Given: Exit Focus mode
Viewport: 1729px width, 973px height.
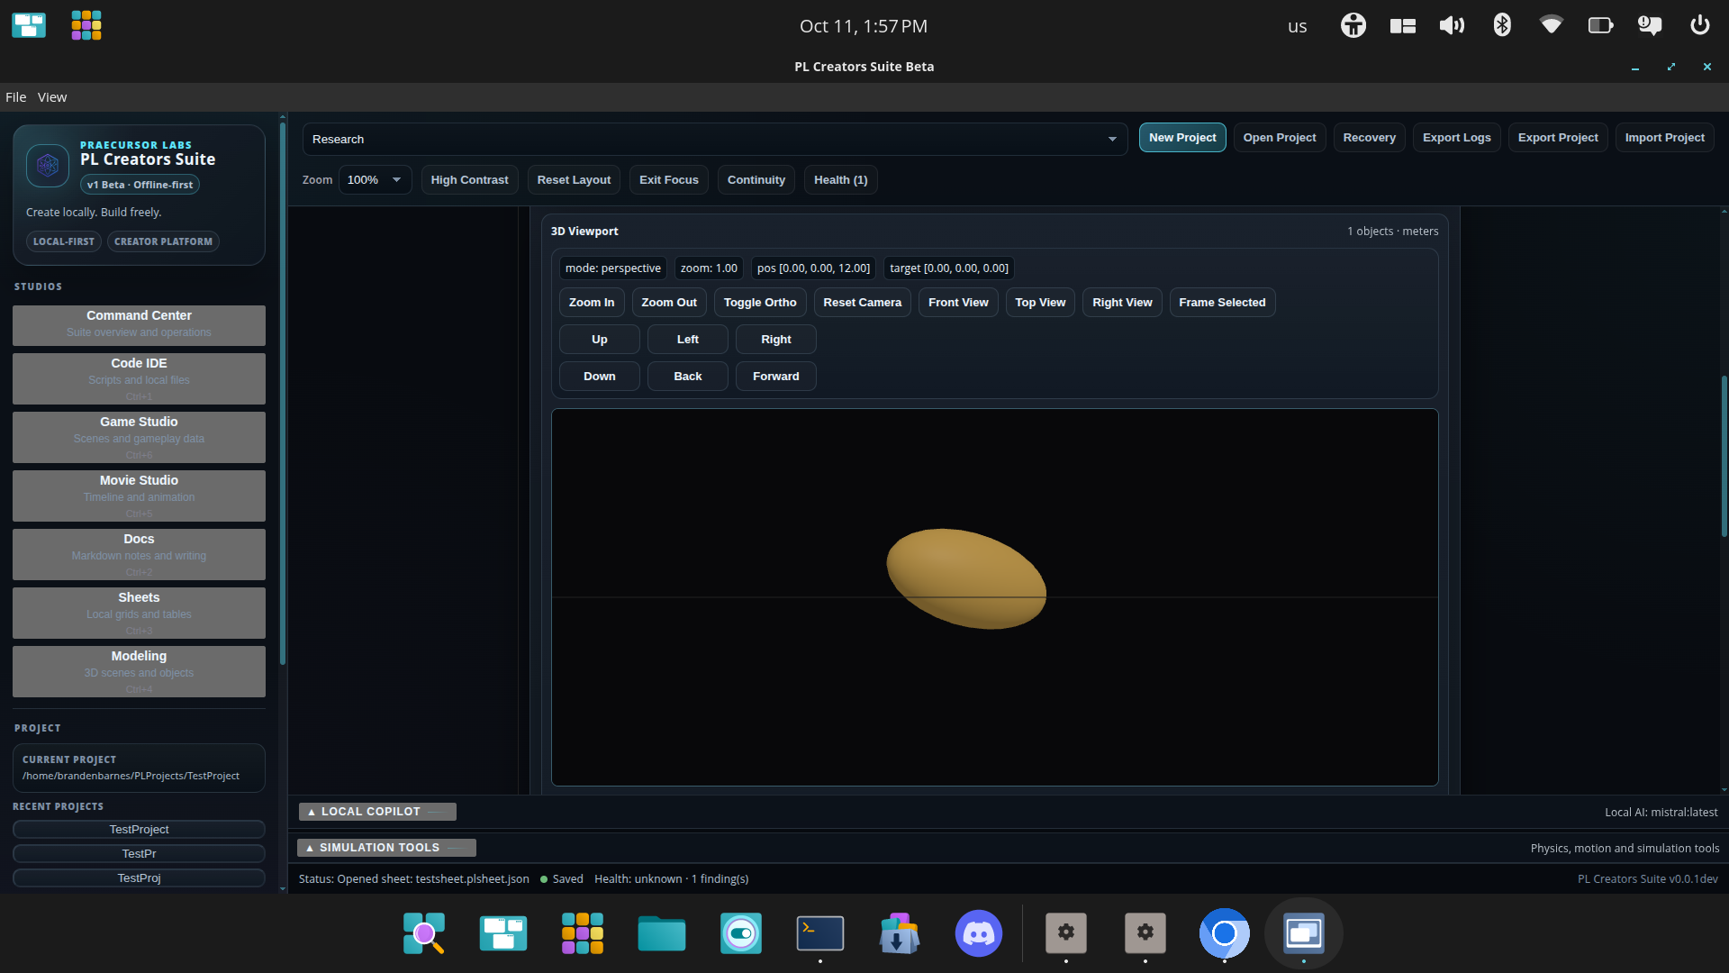Looking at the screenshot, I should [x=669, y=180].
